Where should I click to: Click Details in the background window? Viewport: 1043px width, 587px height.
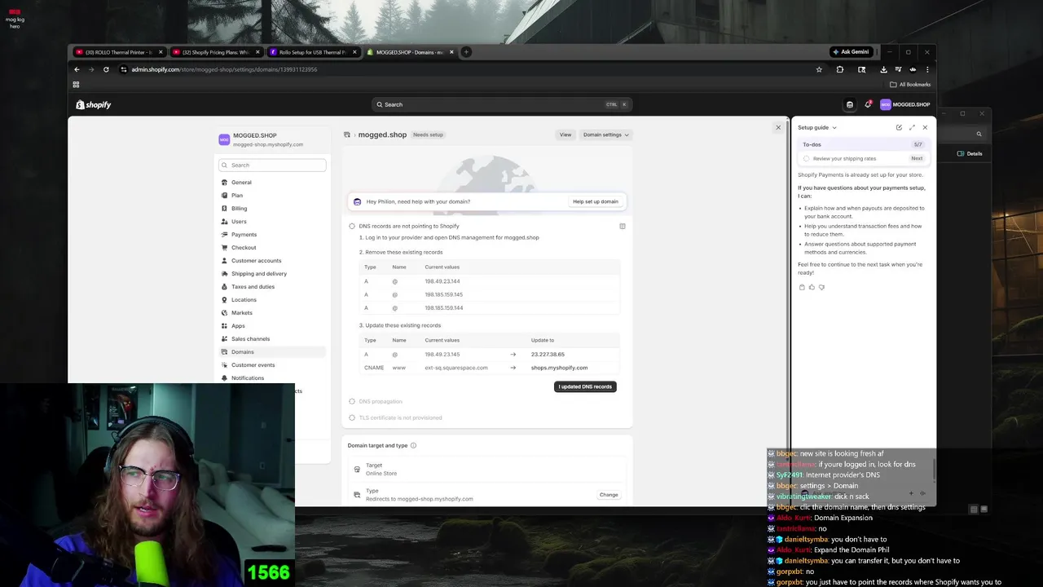[970, 153]
